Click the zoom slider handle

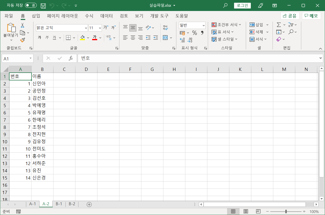[286, 212]
